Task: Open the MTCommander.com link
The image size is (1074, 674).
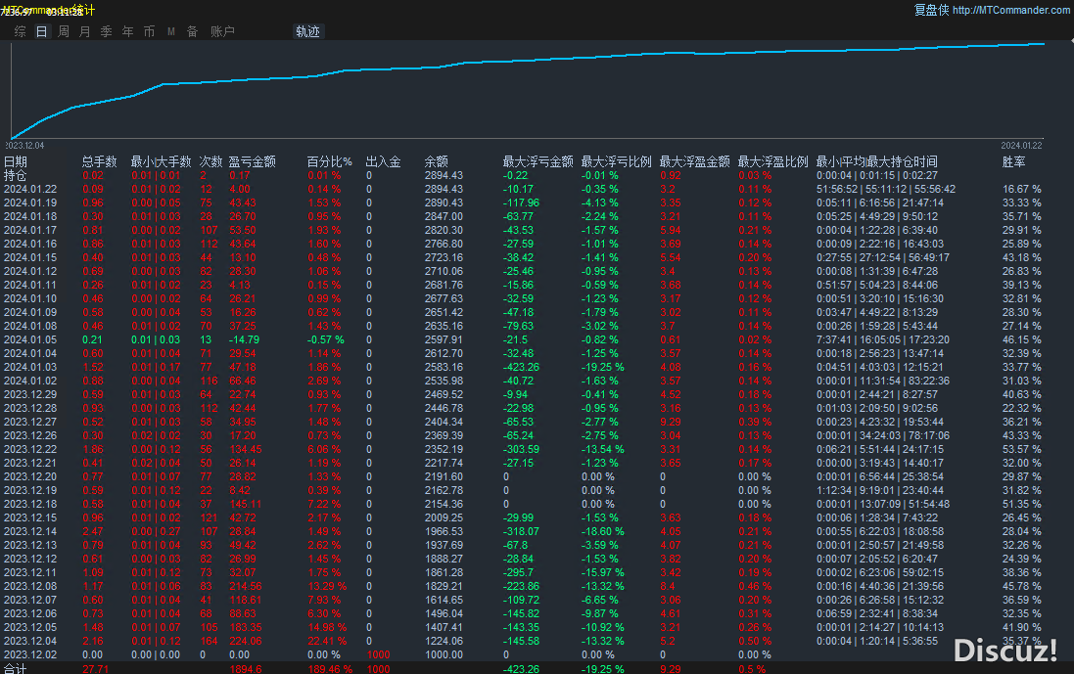Action: point(1011,10)
